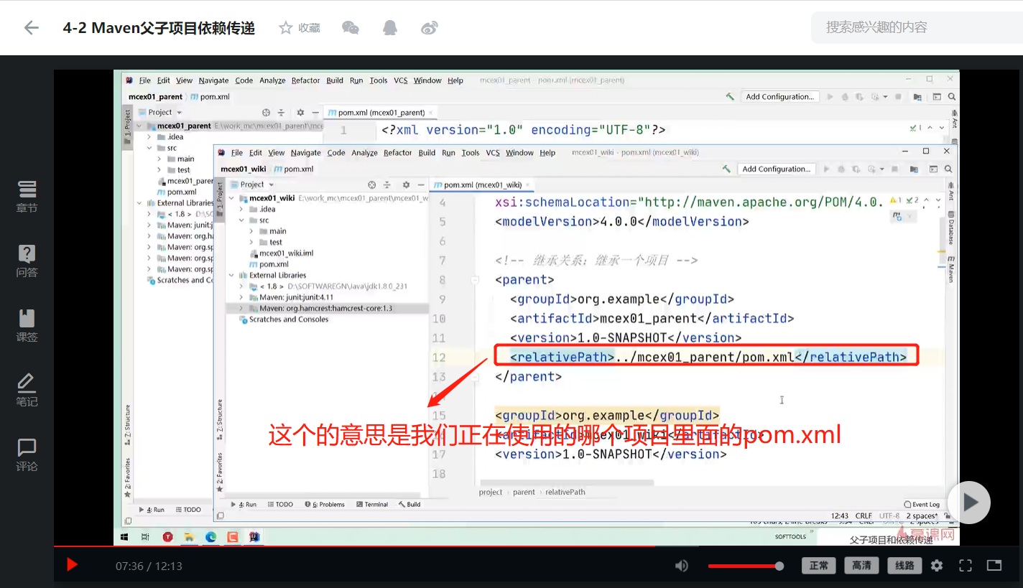Expand the .idea folder in mcex01_wiki tree
The width and height of the screenshot is (1023, 588).
pos(242,209)
